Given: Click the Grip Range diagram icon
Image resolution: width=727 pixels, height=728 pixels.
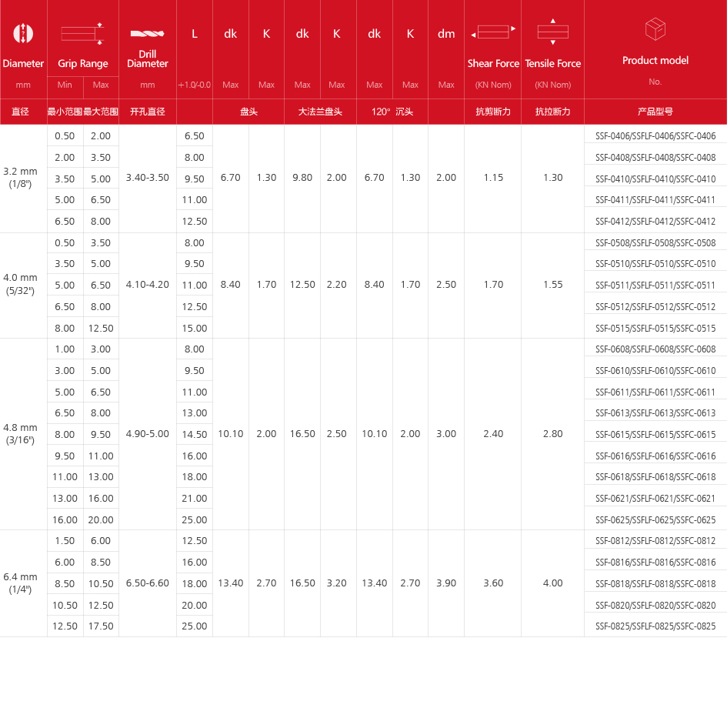Looking at the screenshot, I should pyautogui.click(x=82, y=34).
